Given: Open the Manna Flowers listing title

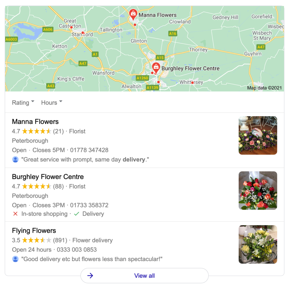Looking at the screenshot, I should coord(35,122).
